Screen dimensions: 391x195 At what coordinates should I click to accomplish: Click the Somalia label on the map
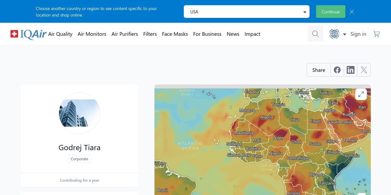(x=352, y=156)
